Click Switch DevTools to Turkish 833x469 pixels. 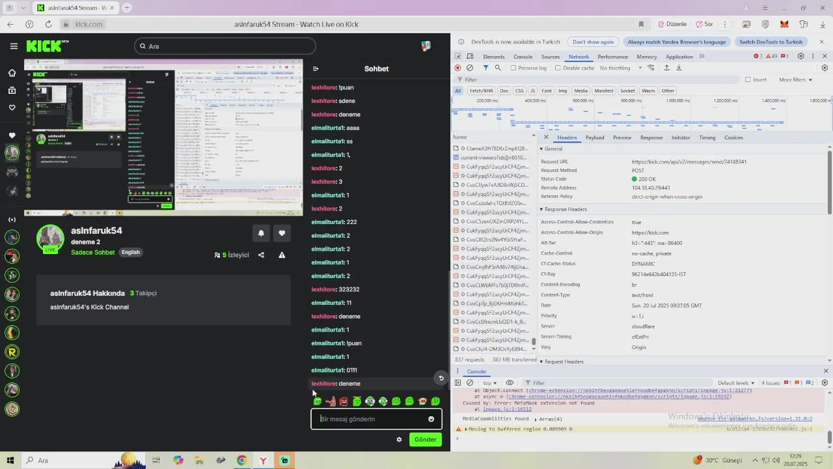tap(771, 42)
